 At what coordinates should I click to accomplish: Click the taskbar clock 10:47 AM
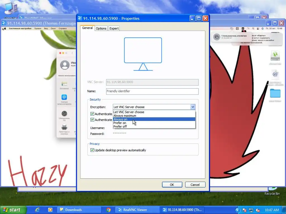click(271, 210)
